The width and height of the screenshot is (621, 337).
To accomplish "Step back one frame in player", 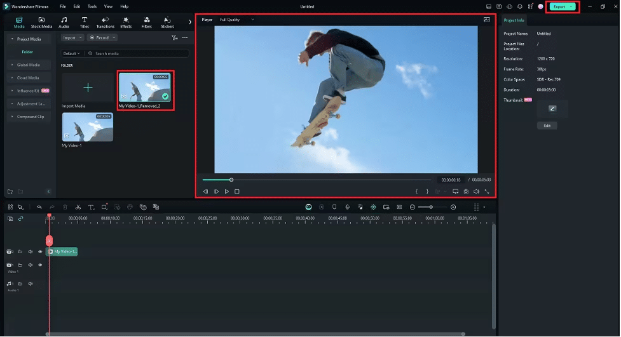I will [x=205, y=192].
